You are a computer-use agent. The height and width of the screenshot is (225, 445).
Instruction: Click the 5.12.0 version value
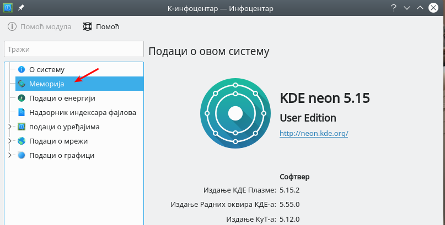click(x=289, y=219)
